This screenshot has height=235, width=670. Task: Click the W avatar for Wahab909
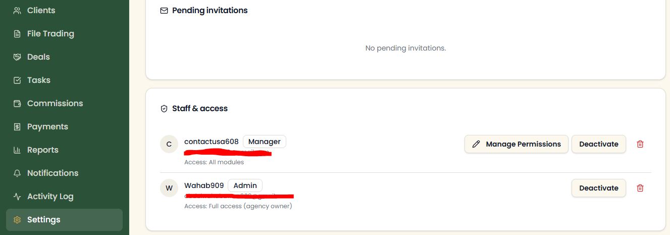pyautogui.click(x=169, y=188)
